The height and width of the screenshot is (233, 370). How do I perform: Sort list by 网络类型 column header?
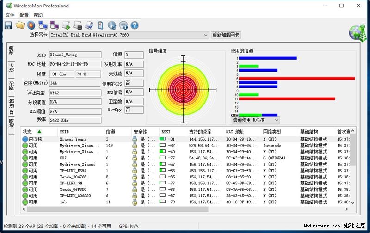coord(280,132)
